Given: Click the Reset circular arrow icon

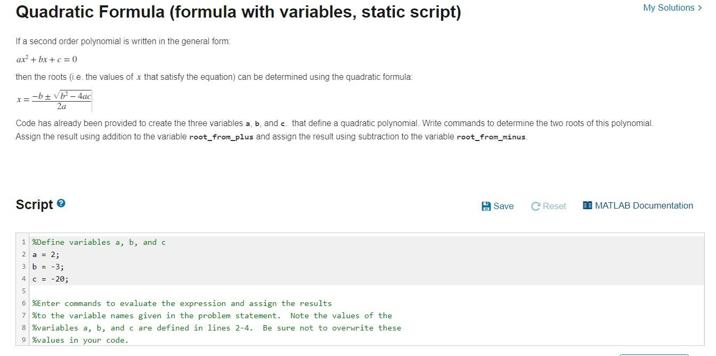Looking at the screenshot, I should (535, 206).
